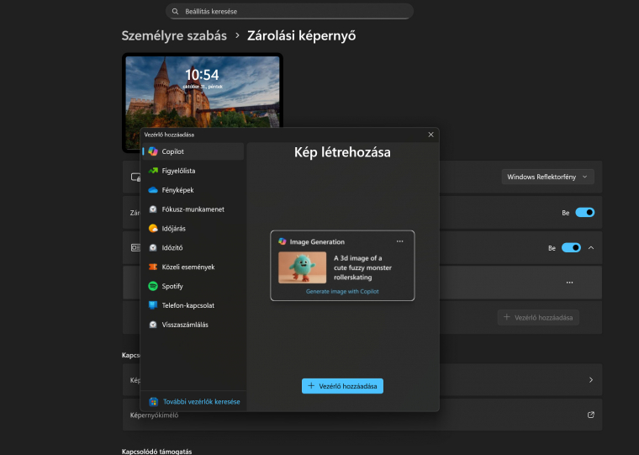Select the Figyelőlista chart icon
This screenshot has height=455, width=639.
click(153, 171)
